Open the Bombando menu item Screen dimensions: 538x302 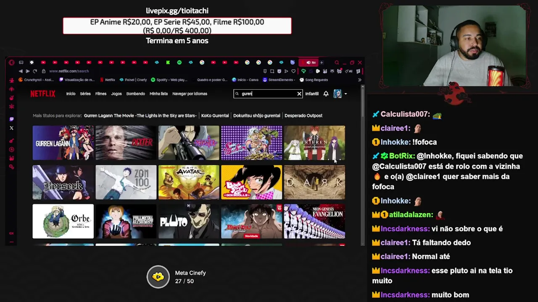[136, 94]
